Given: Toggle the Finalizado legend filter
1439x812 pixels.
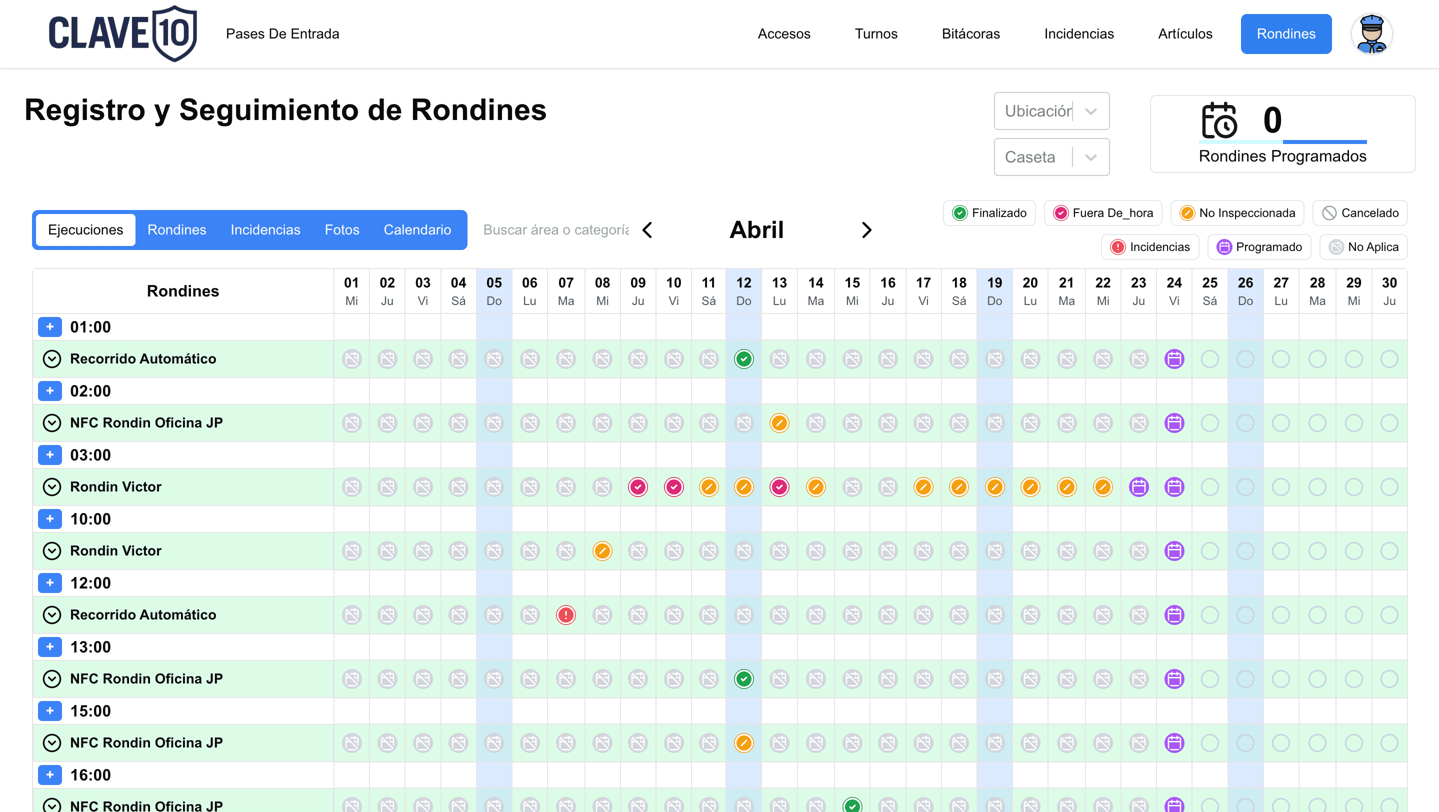Looking at the screenshot, I should click(x=989, y=213).
